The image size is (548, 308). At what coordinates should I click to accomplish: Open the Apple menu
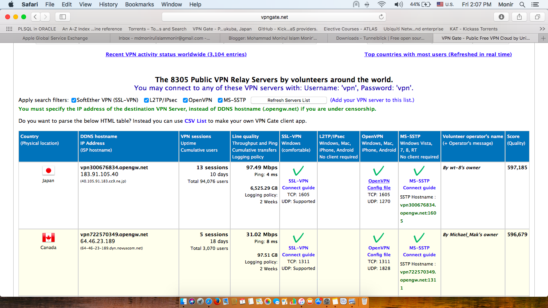(x=11, y=4)
